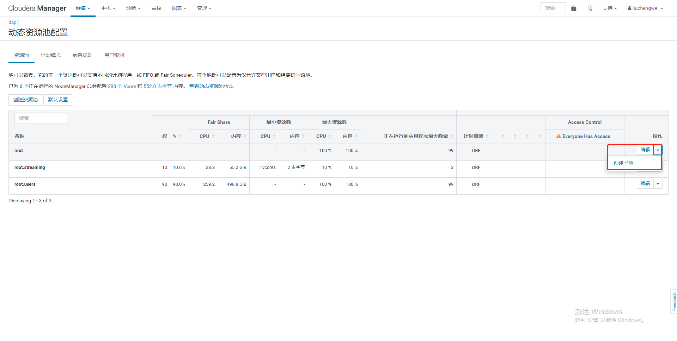Click the warning triangle beside Everyone Has Access
Viewport: 677px width, 341px height.
click(559, 136)
